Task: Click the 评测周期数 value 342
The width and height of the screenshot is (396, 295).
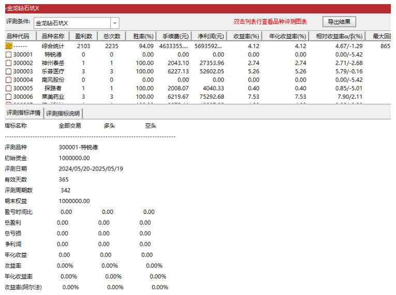Action: tap(65, 190)
